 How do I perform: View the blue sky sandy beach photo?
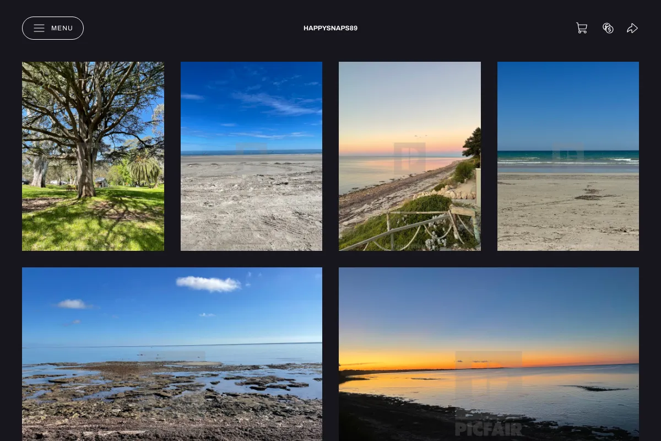click(x=251, y=156)
